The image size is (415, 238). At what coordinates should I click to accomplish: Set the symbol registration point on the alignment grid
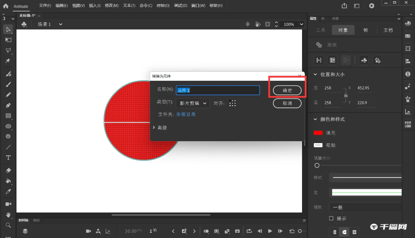coord(233,103)
